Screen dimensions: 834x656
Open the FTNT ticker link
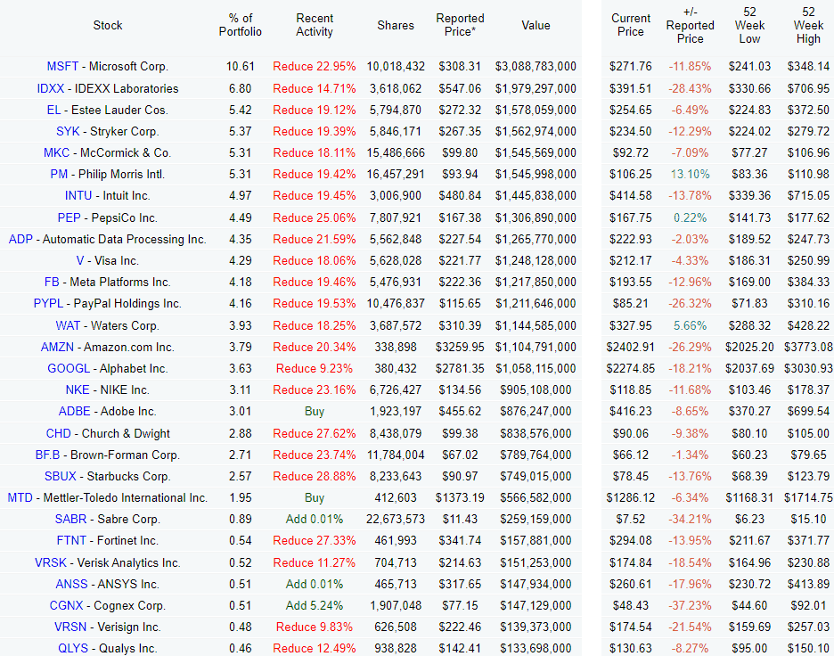[x=71, y=540]
